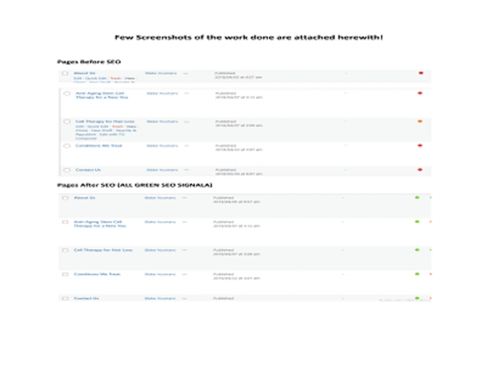
Task: Click green SEO dot for About Us after SEO
Action: (417, 198)
